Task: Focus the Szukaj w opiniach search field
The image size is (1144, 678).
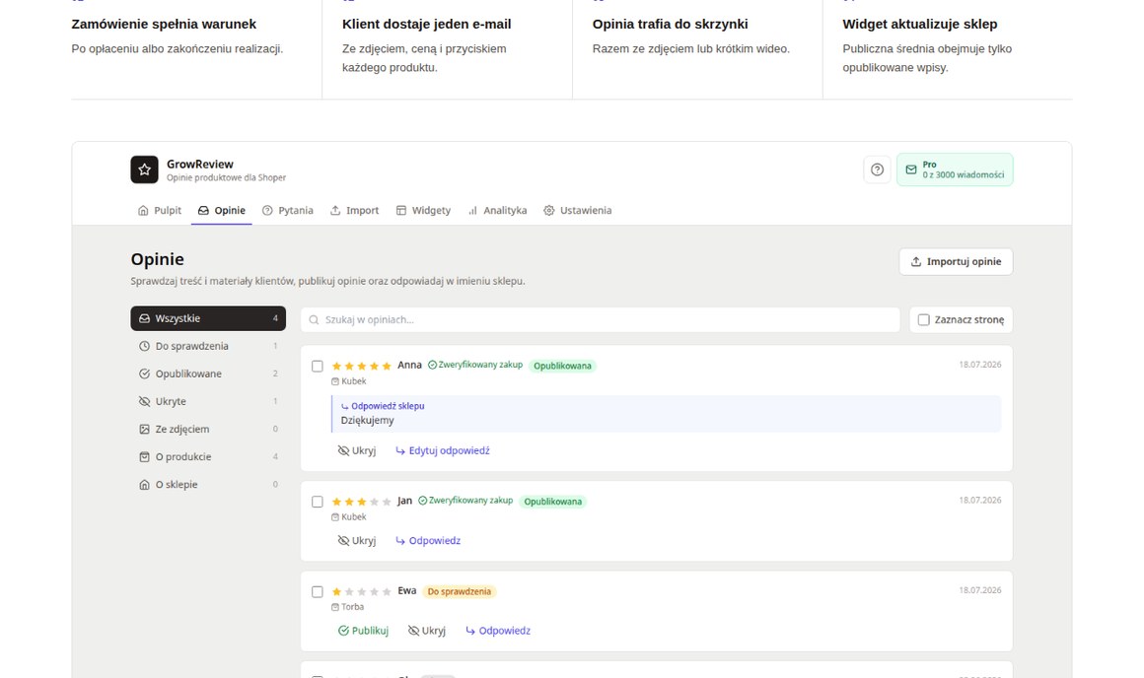Action: (600, 319)
